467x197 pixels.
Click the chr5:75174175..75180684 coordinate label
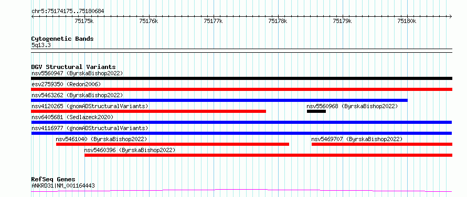click(x=68, y=11)
